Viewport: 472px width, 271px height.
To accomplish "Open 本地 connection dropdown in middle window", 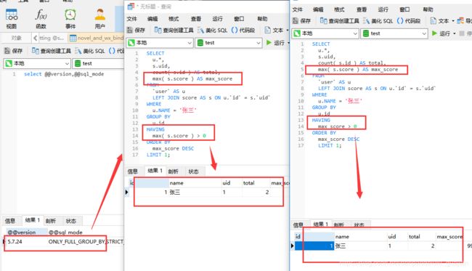I will 160,43.
